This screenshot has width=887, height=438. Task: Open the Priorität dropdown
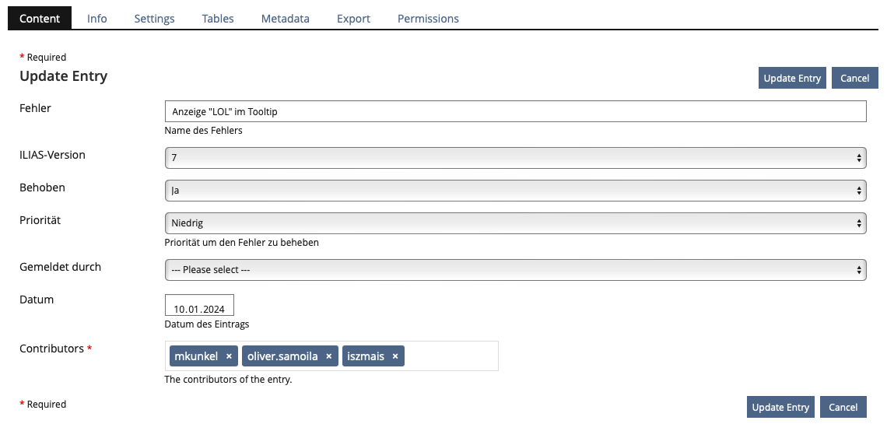[515, 223]
